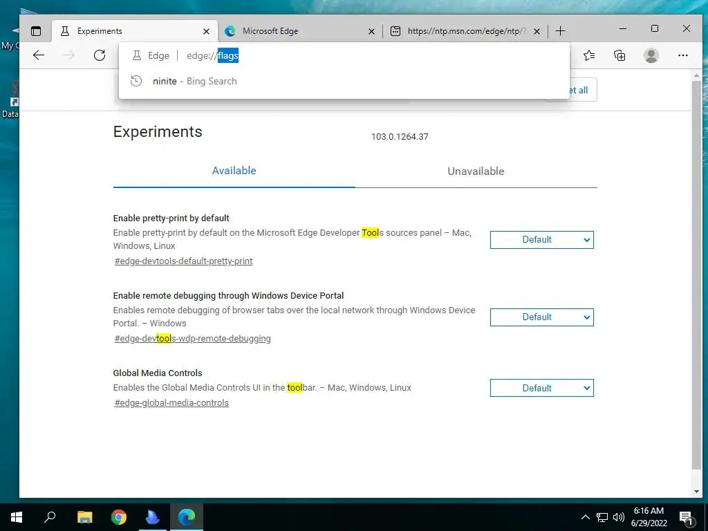Switch to the Microsoft Edge tab

299,31
